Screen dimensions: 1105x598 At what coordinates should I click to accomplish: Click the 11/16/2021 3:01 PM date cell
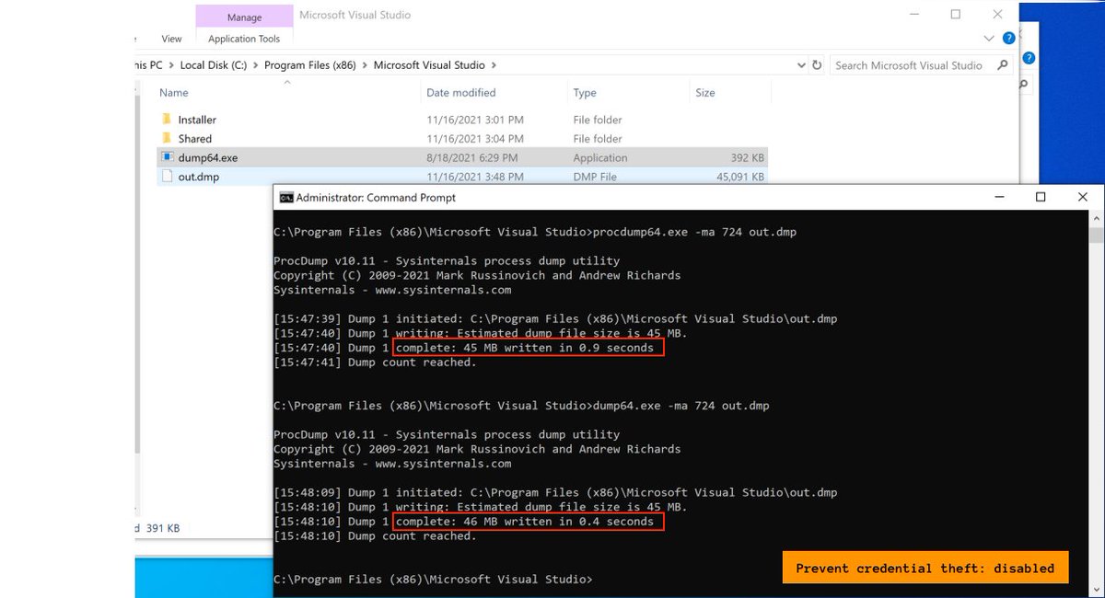pos(475,120)
